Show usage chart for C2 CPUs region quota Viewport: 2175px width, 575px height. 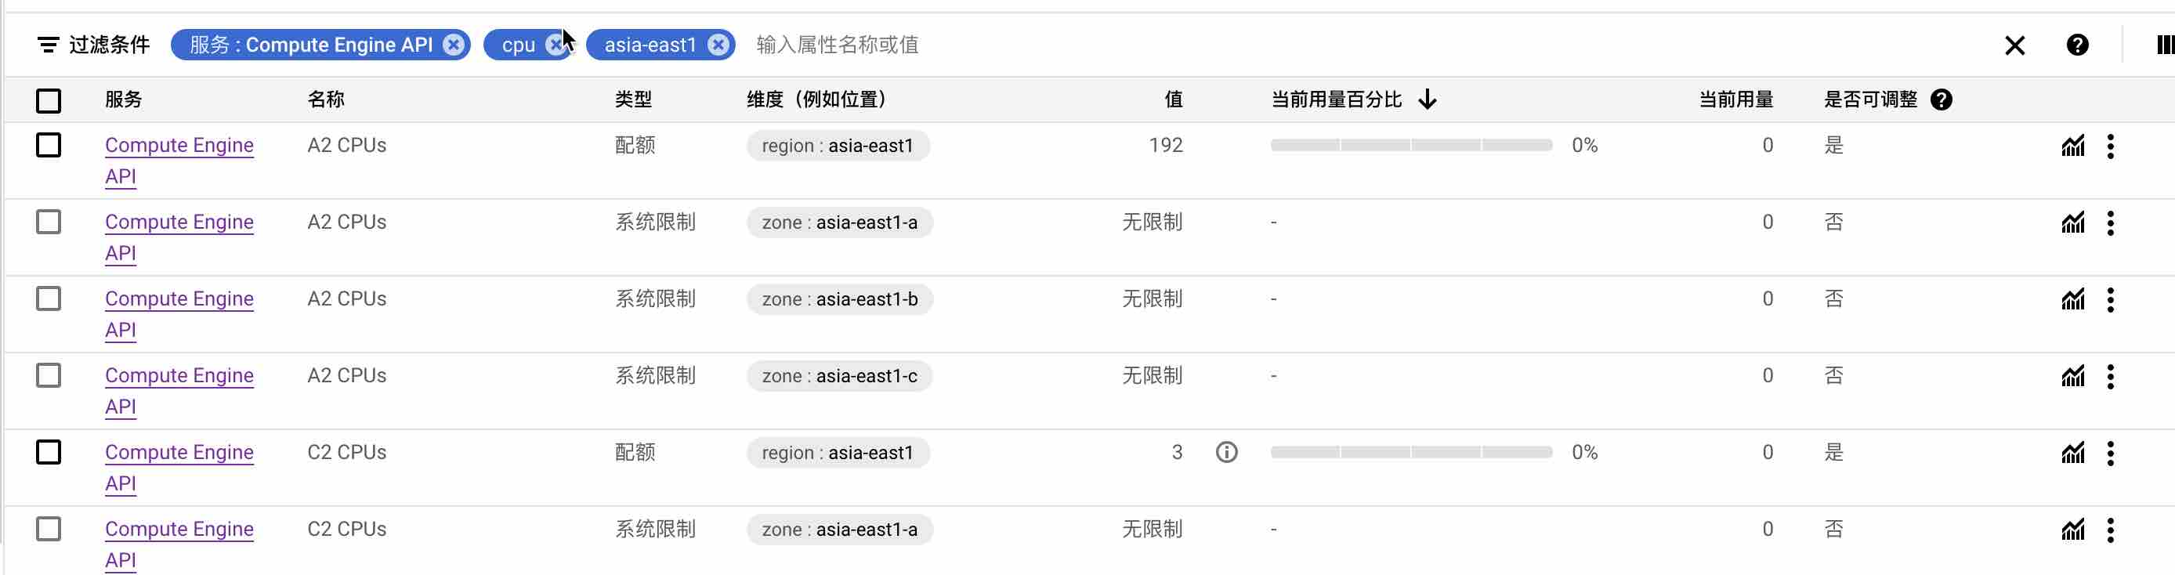[x=2073, y=453]
